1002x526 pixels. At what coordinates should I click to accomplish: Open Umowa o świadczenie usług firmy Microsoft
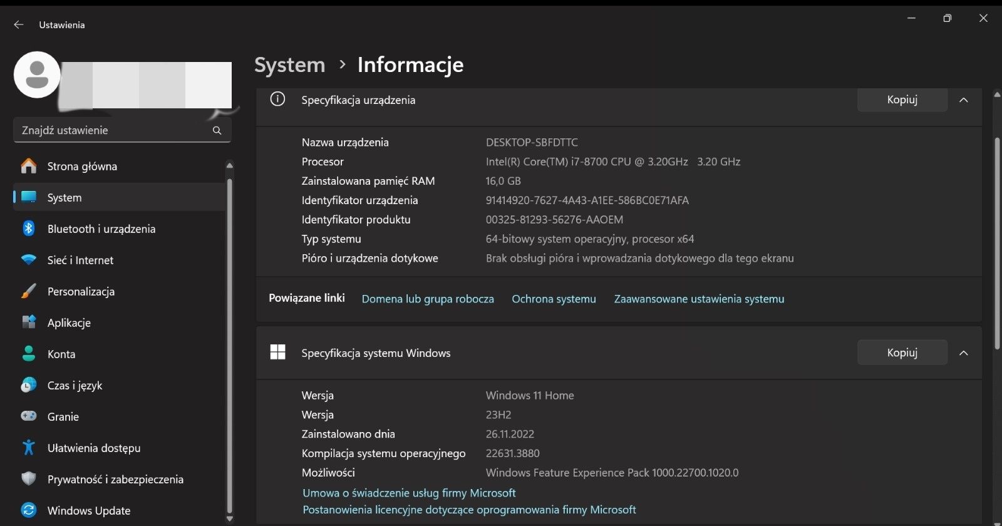pyautogui.click(x=409, y=493)
